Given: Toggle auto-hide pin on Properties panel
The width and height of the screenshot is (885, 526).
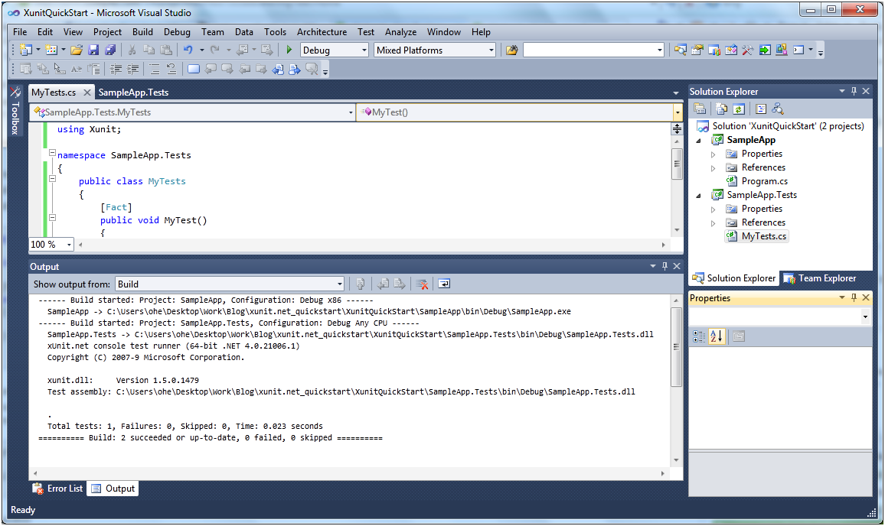Looking at the screenshot, I should 854,297.
